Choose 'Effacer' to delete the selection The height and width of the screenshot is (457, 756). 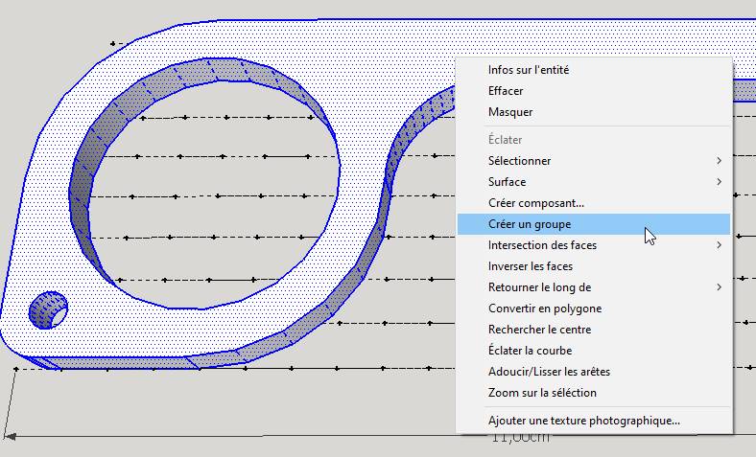point(506,91)
